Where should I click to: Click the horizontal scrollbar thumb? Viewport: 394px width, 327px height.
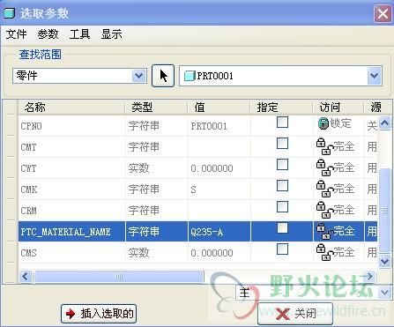pyautogui.click(x=119, y=276)
